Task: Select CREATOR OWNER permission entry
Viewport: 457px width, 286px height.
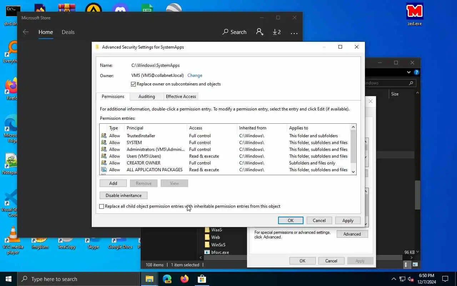Action: point(225,163)
